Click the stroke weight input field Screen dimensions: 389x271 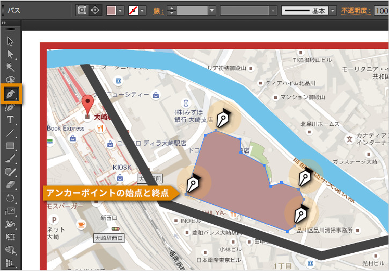click(192, 11)
